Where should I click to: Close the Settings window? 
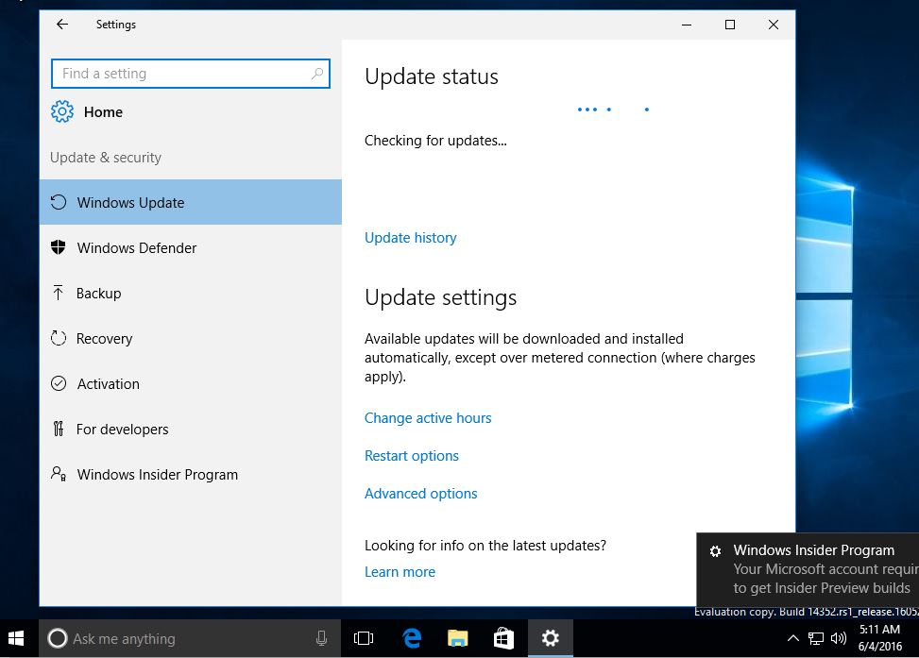[773, 24]
